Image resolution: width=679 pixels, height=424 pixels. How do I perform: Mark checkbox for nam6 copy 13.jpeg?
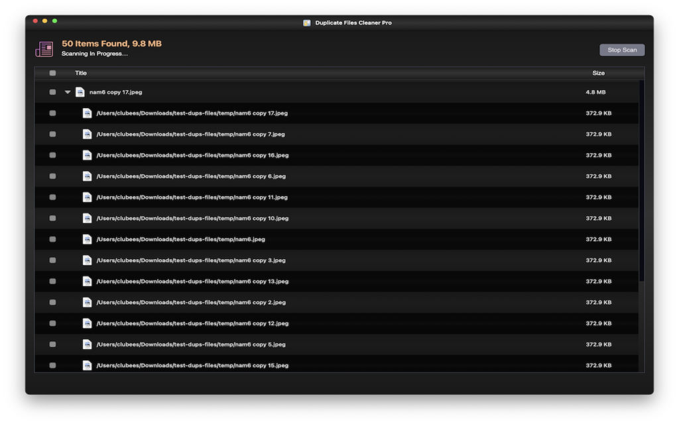52,281
